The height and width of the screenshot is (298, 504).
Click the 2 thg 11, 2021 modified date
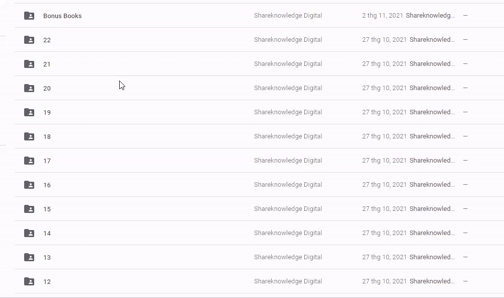pos(382,16)
